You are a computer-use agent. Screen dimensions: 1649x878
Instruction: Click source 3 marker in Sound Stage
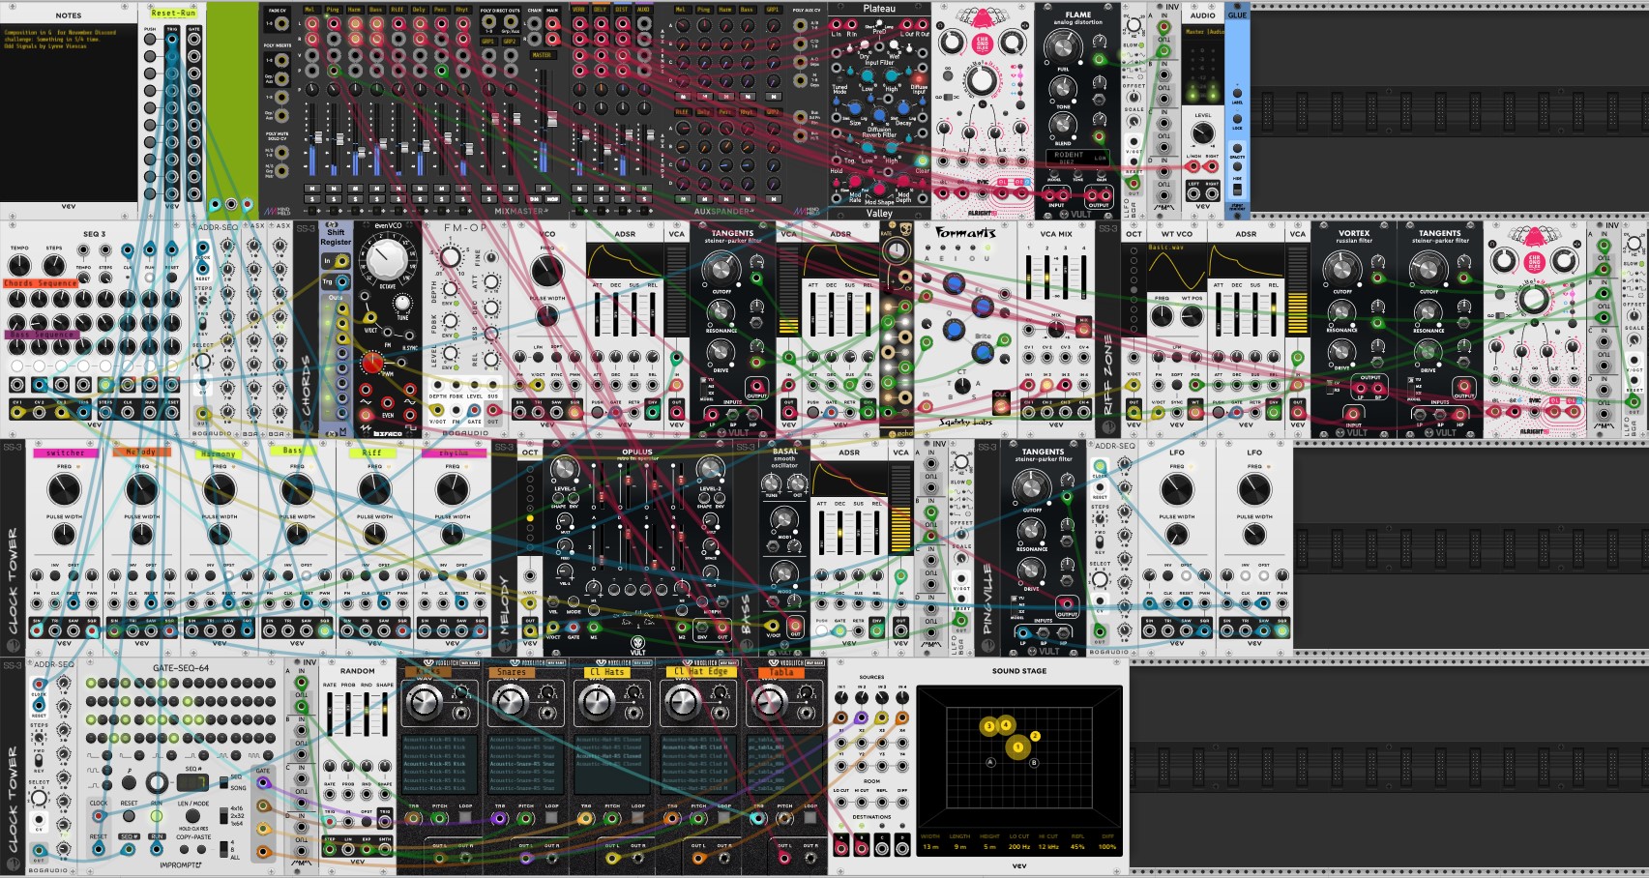click(x=988, y=726)
